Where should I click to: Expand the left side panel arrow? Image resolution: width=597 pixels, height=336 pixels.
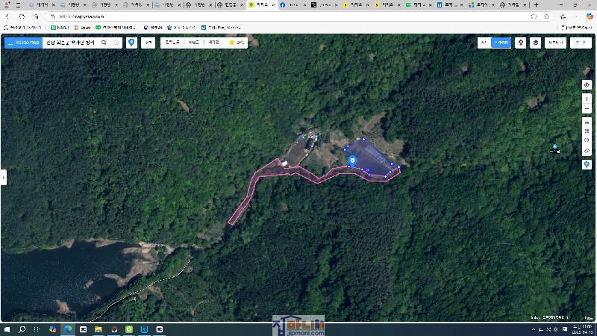coord(3,177)
